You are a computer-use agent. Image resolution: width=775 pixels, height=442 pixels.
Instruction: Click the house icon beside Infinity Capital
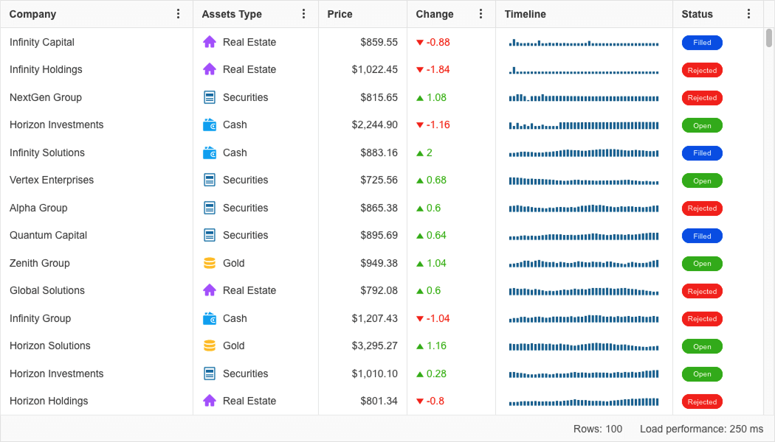click(210, 42)
